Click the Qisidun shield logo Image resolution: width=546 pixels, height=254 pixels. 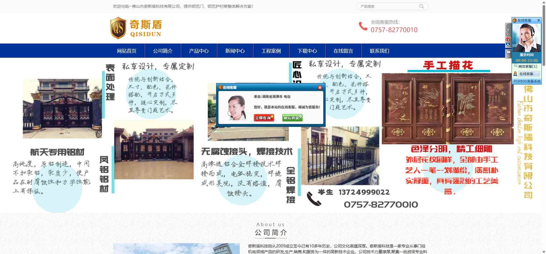pyautogui.click(x=118, y=28)
